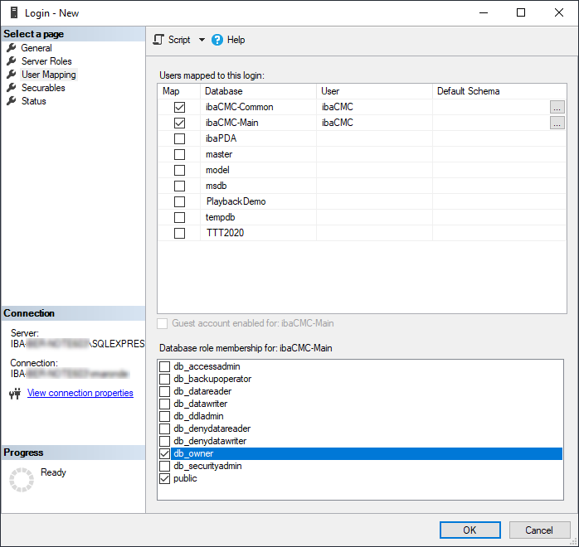Select the PlaybackDemo database row
Image resolution: width=579 pixels, height=547 pixels.
click(236, 201)
